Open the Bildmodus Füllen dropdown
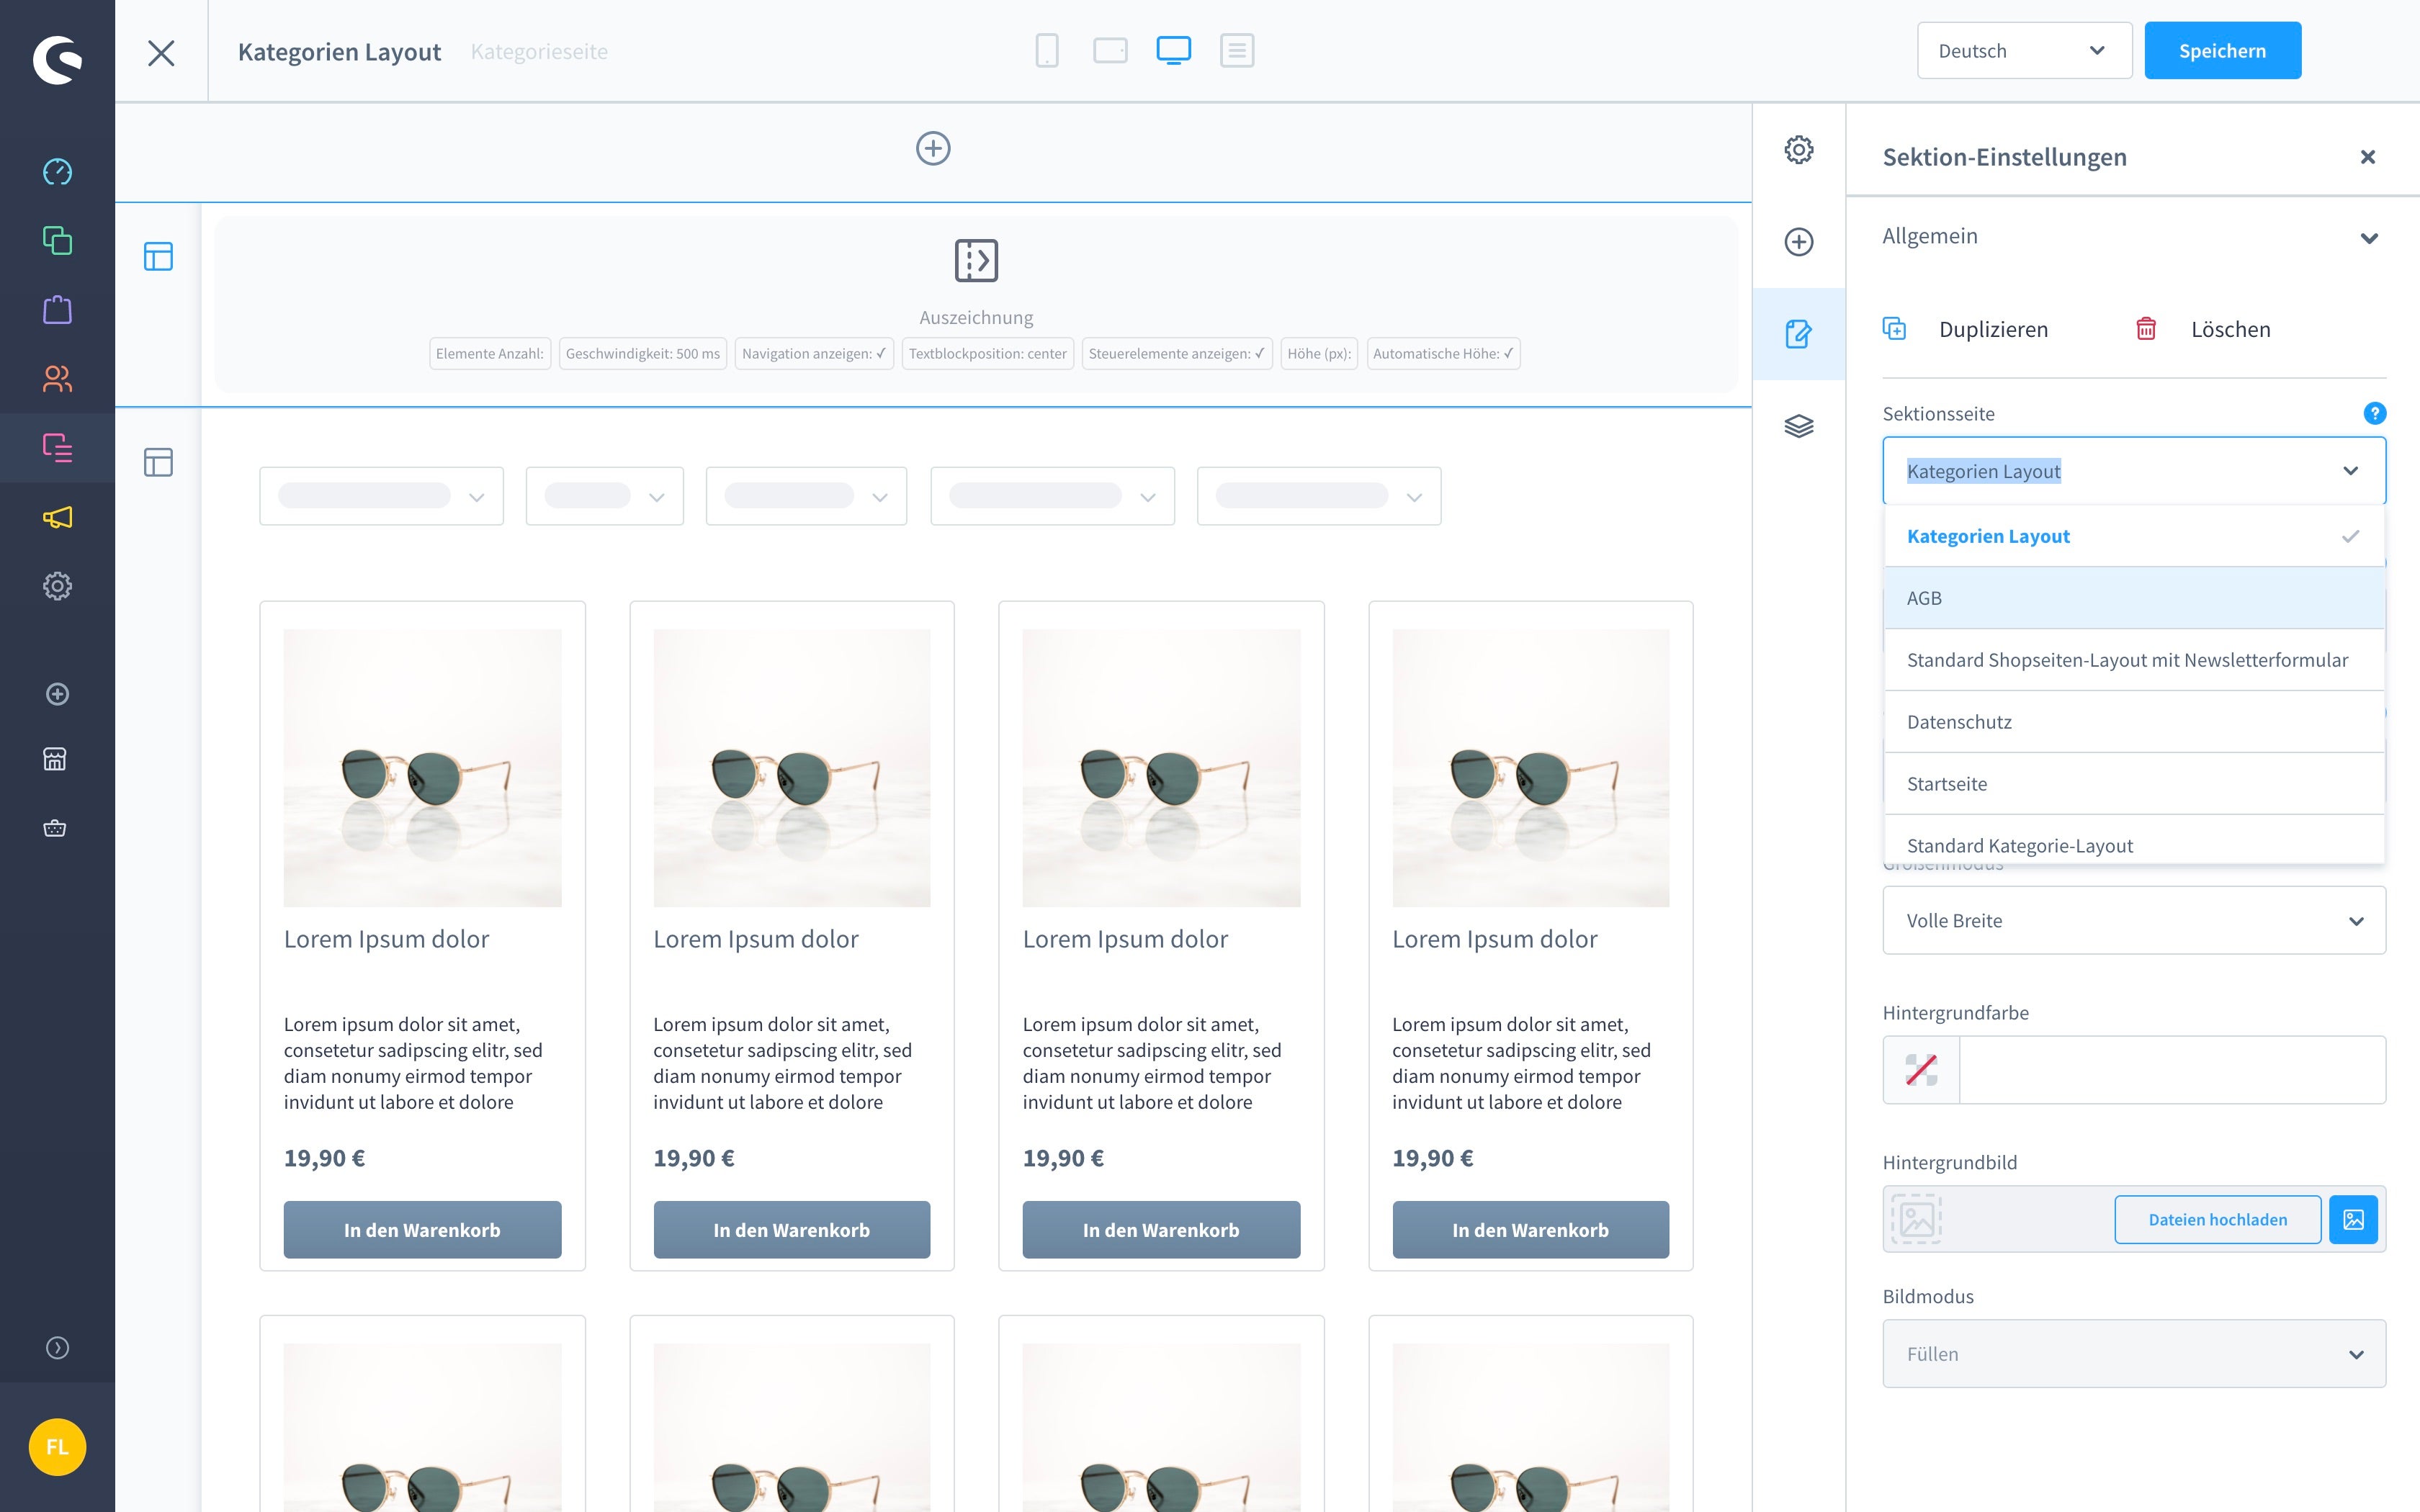 point(2134,1354)
